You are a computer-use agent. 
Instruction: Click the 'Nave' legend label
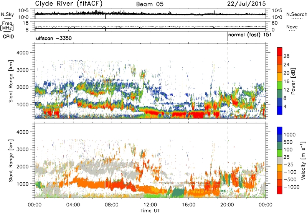click(292, 27)
